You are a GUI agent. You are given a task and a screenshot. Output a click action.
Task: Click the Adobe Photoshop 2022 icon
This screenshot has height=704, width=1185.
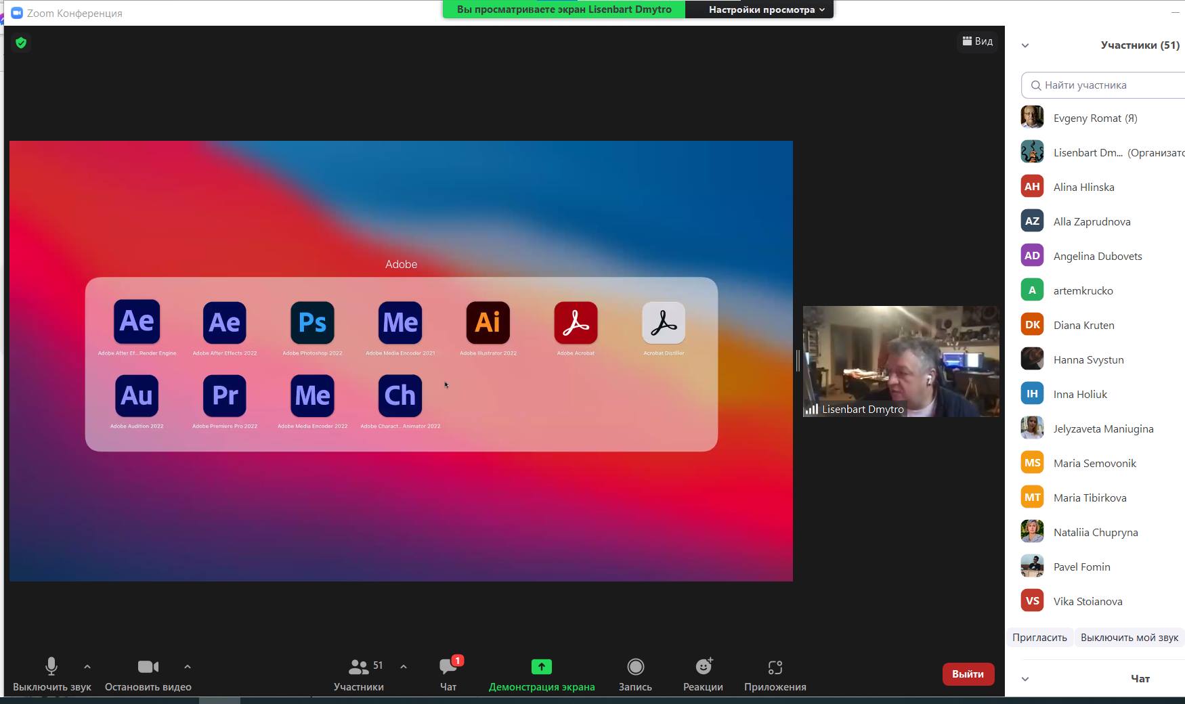(x=312, y=323)
